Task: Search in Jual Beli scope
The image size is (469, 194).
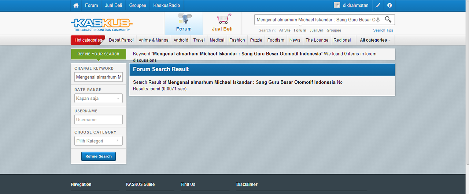Action: (317, 30)
